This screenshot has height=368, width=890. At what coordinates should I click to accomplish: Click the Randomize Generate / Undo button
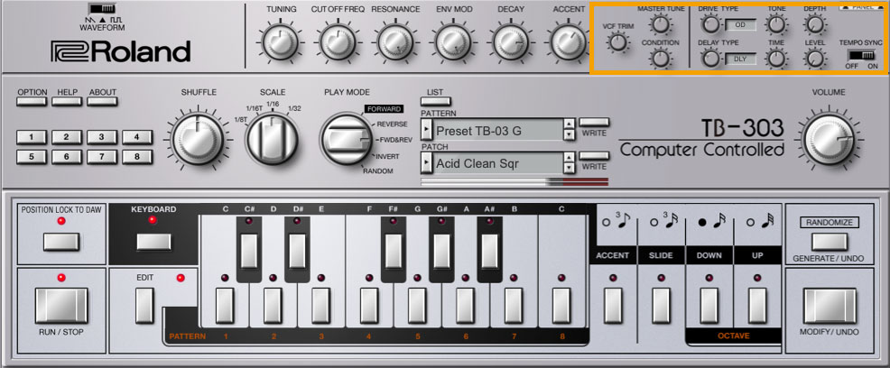830,242
